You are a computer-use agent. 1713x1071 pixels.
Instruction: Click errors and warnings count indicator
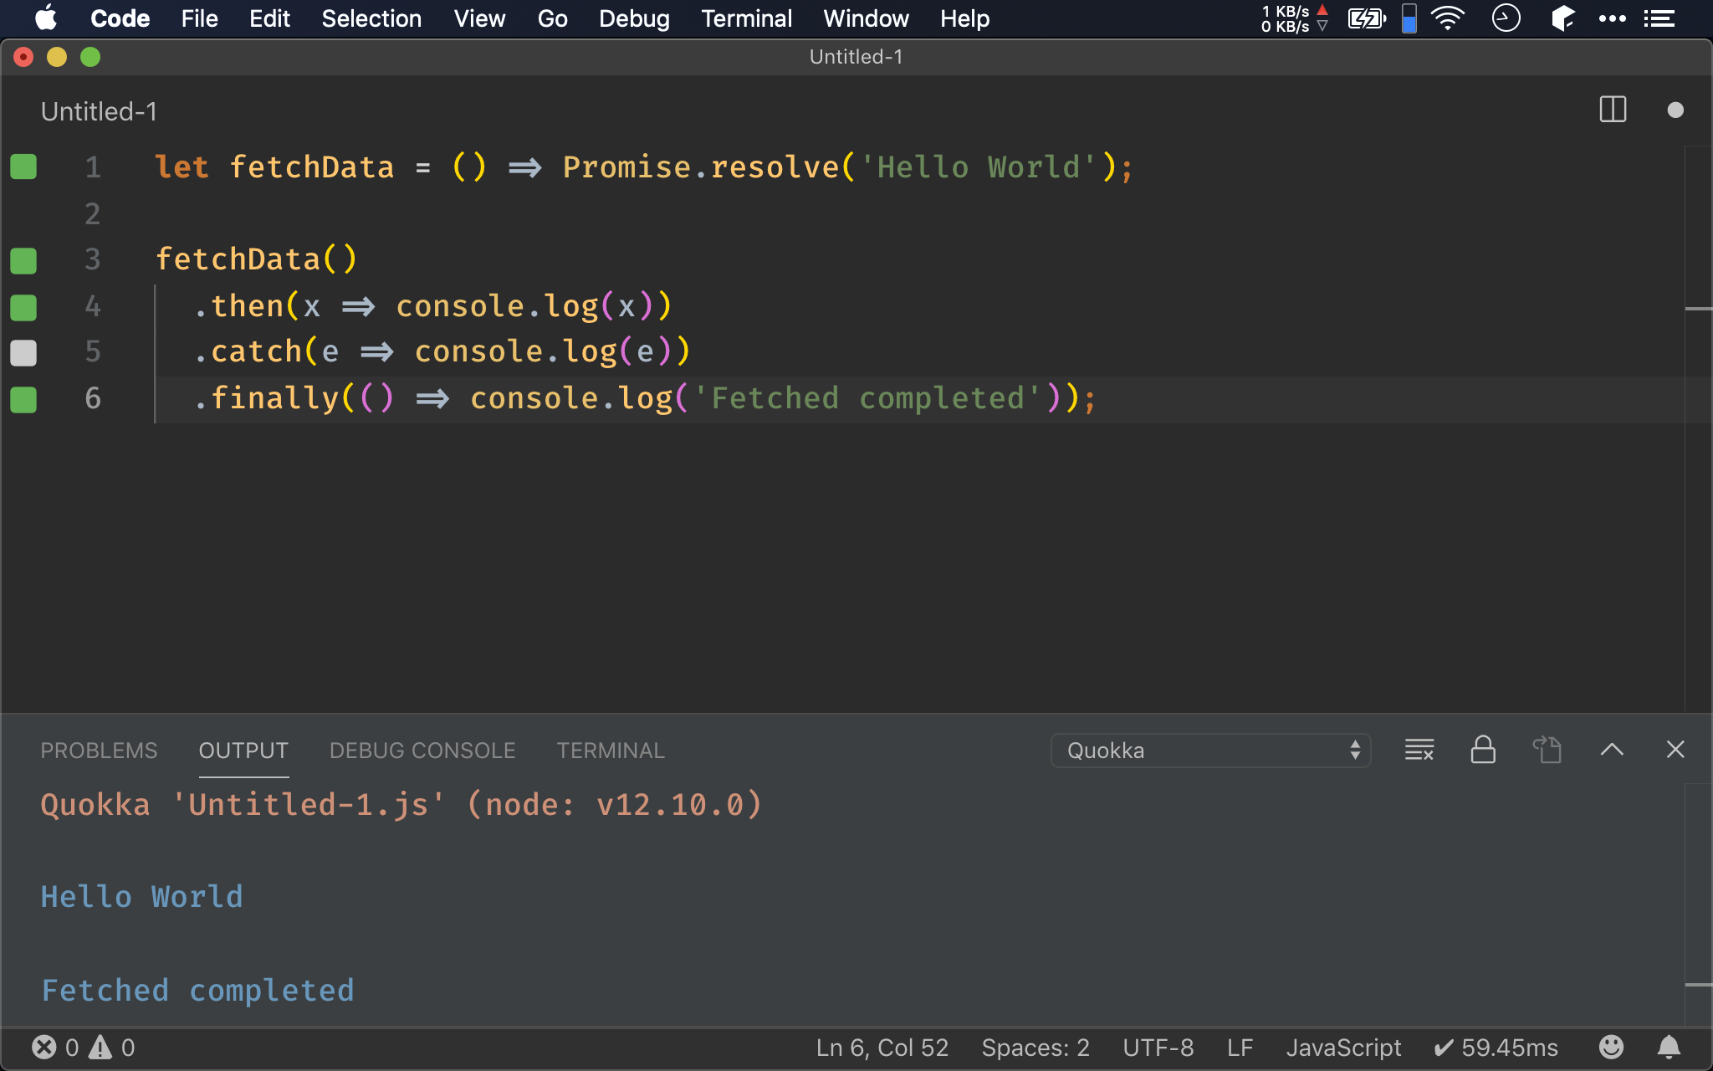[x=83, y=1047]
